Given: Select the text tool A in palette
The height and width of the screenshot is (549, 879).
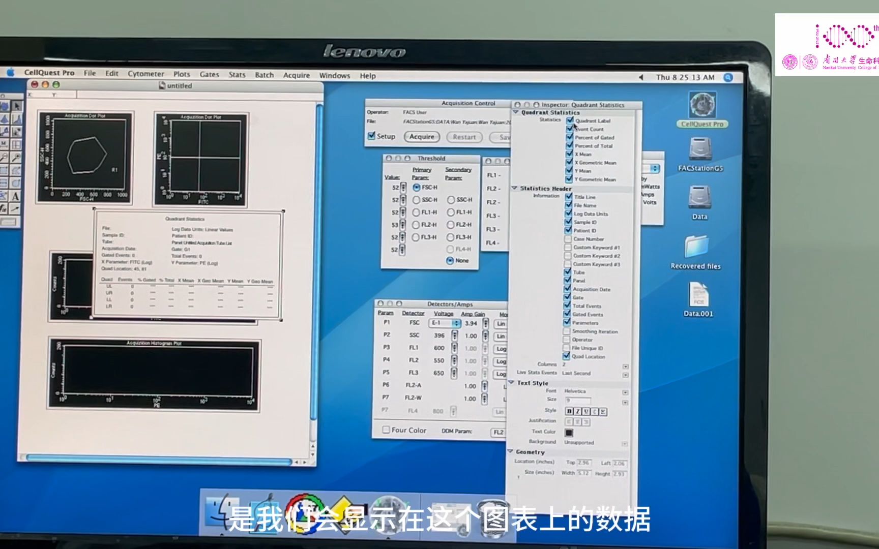Looking at the screenshot, I should click(16, 196).
